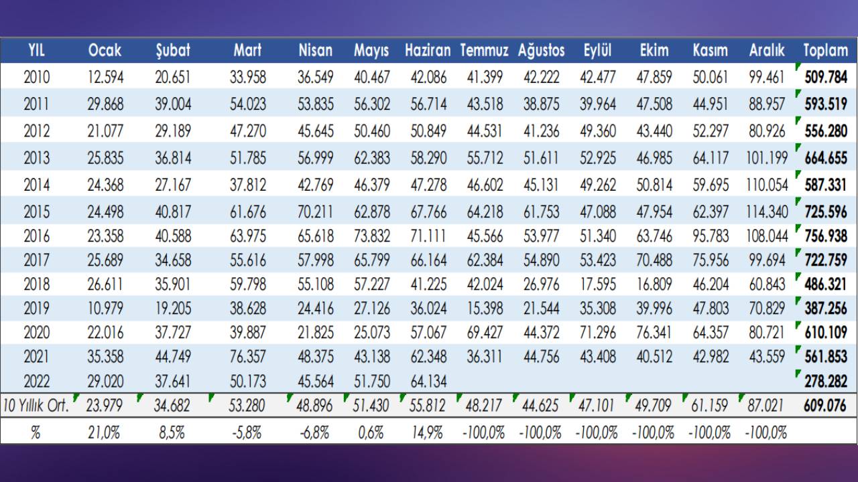Click the Ağustos column header
858x482 pixels.
541,50
